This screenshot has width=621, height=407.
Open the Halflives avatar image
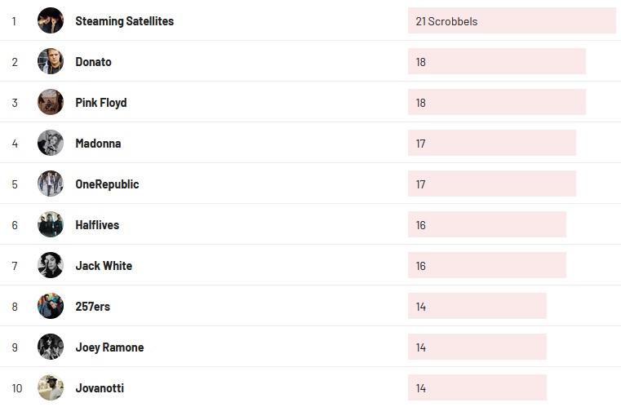tap(51, 224)
